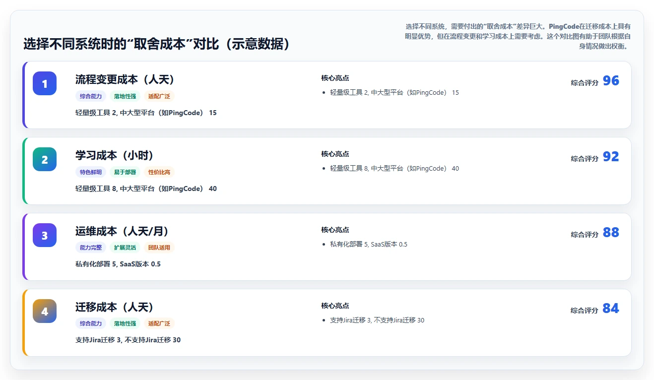
Task: Click the 综合评分 label beside score 84
Action: pos(585,311)
